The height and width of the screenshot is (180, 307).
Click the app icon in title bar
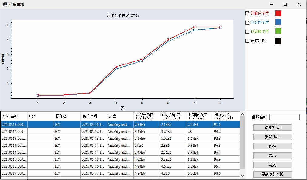(x=5, y=5)
